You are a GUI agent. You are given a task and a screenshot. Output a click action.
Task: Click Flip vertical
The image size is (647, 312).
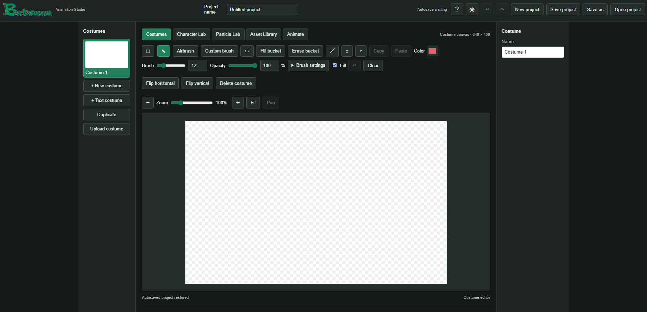197,83
